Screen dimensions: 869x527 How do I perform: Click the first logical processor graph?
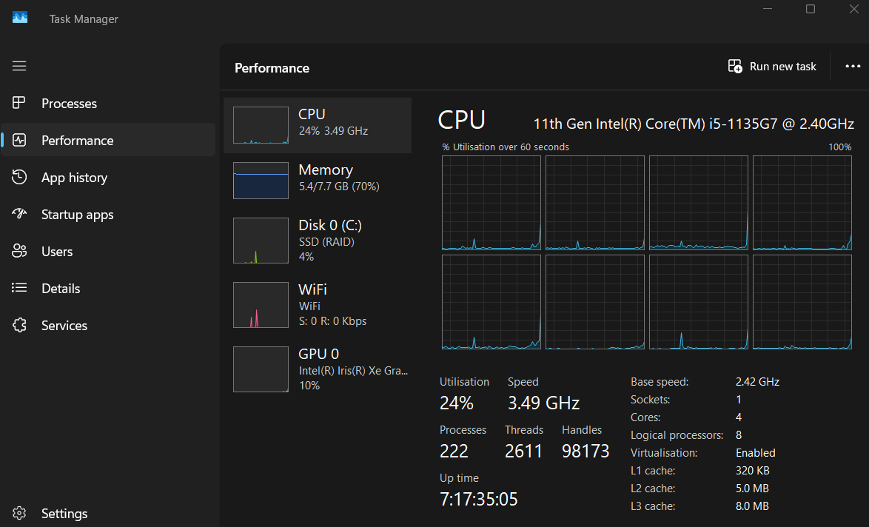[491, 203]
